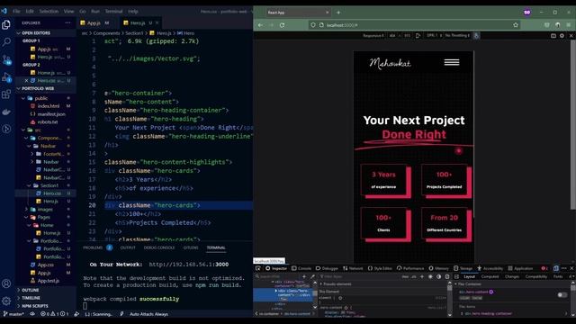Screen dimensions: 576x324
Task: Open the Search view in activity bar
Action: point(6,41)
